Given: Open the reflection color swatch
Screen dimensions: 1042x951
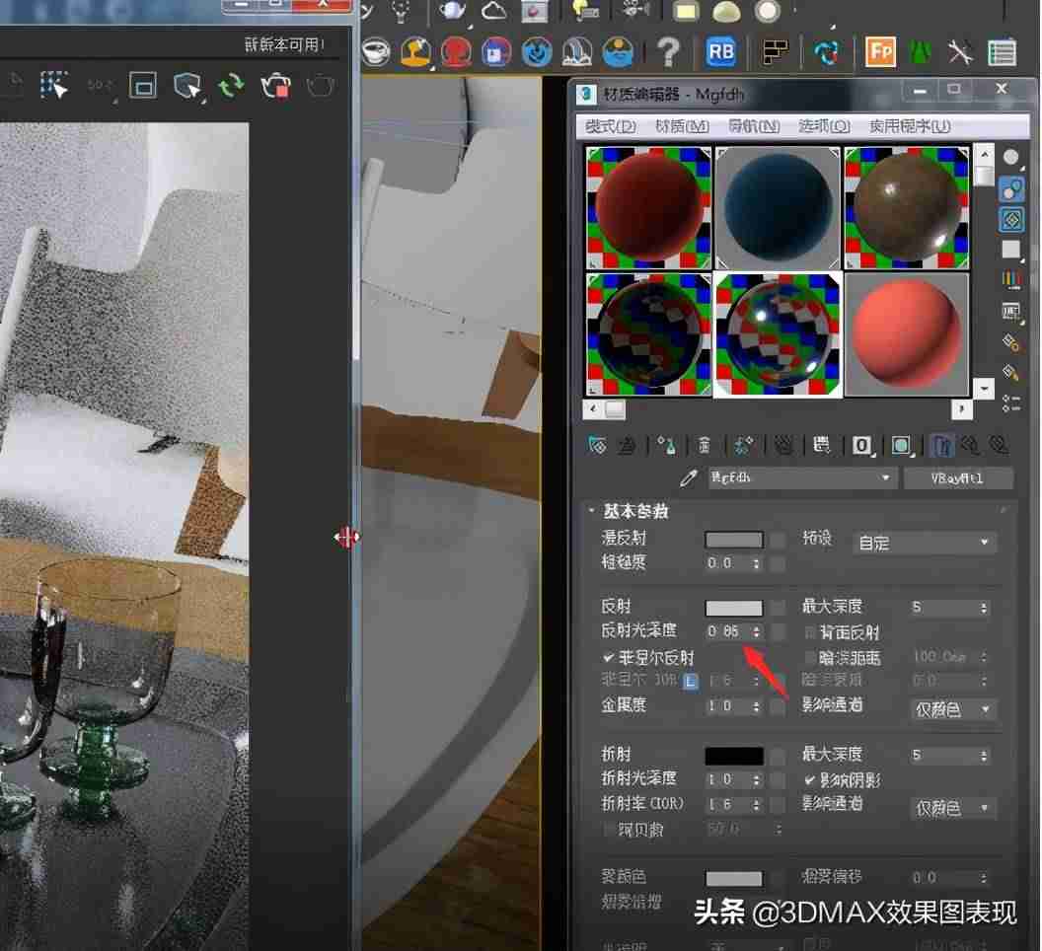Looking at the screenshot, I should (x=734, y=608).
